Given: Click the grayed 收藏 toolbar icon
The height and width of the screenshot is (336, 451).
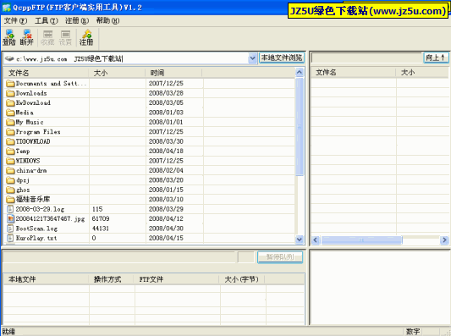Looking at the screenshot, I should pos(47,37).
